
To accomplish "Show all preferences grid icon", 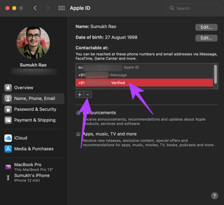I will click(x=62, y=8).
